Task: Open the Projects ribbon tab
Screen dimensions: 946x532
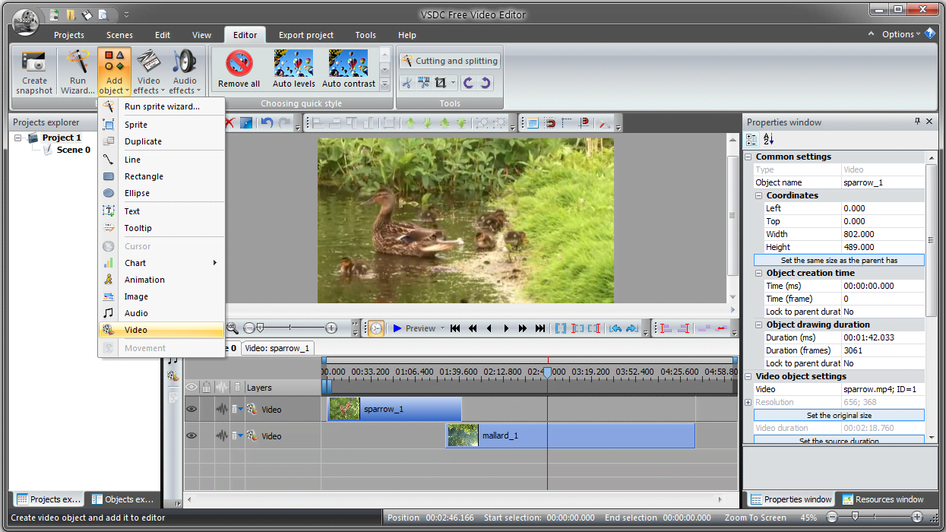Action: [x=68, y=35]
